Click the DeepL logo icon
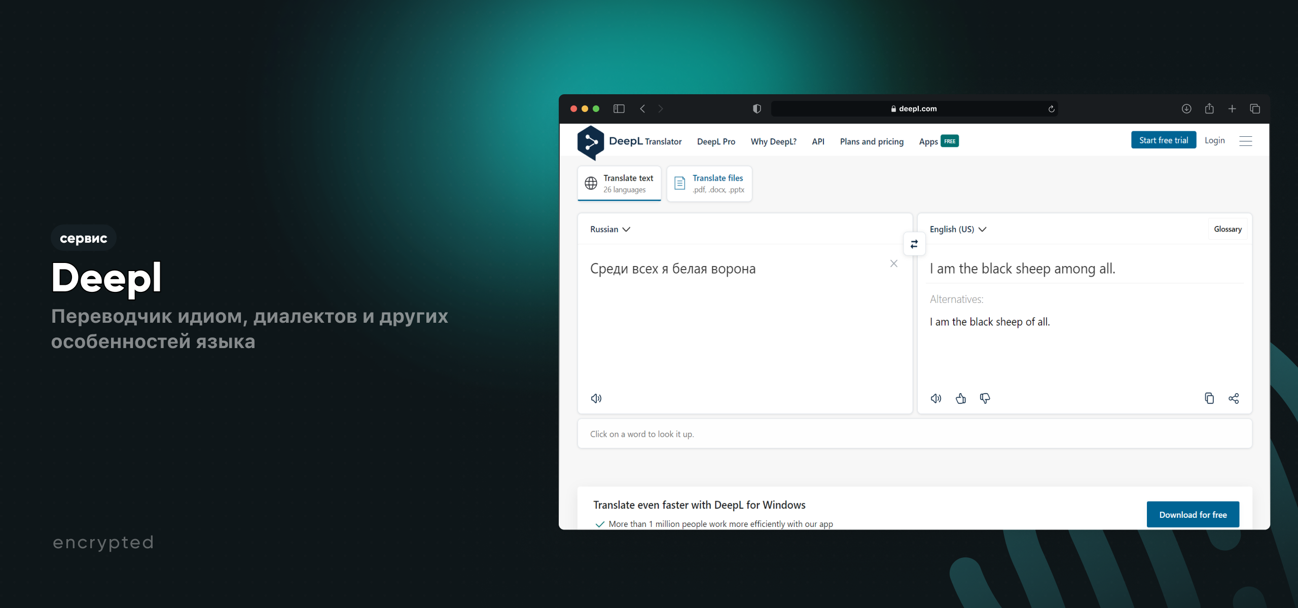The image size is (1298, 608). tap(591, 142)
